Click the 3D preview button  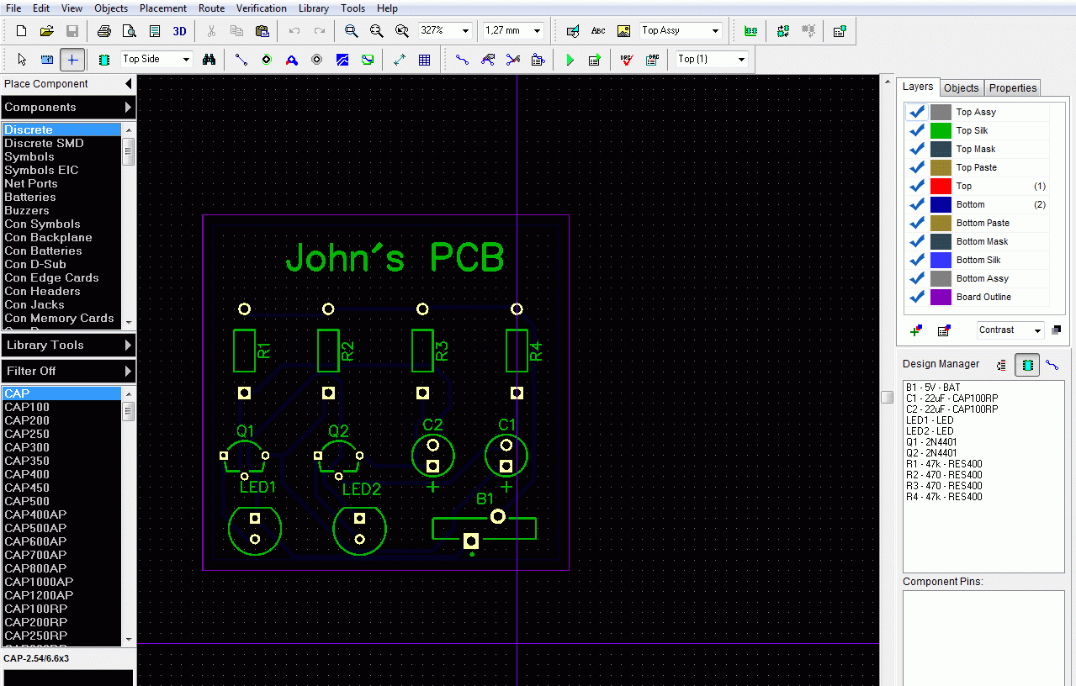pos(179,31)
